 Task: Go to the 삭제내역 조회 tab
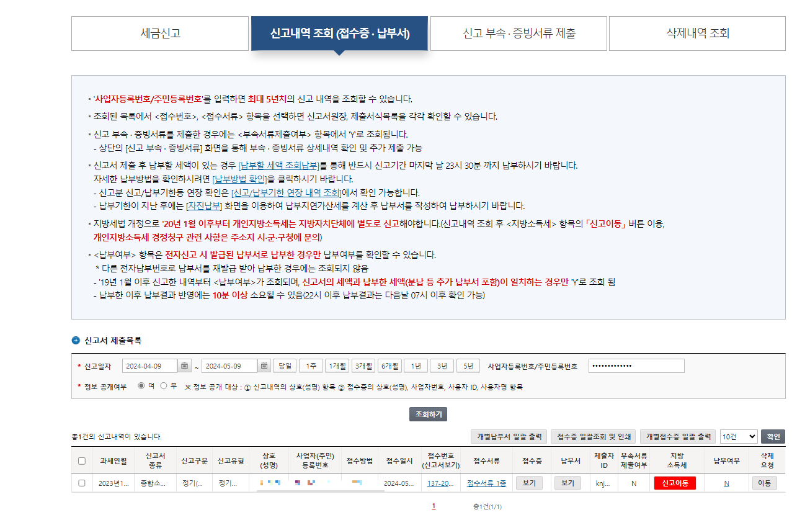pyautogui.click(x=697, y=34)
